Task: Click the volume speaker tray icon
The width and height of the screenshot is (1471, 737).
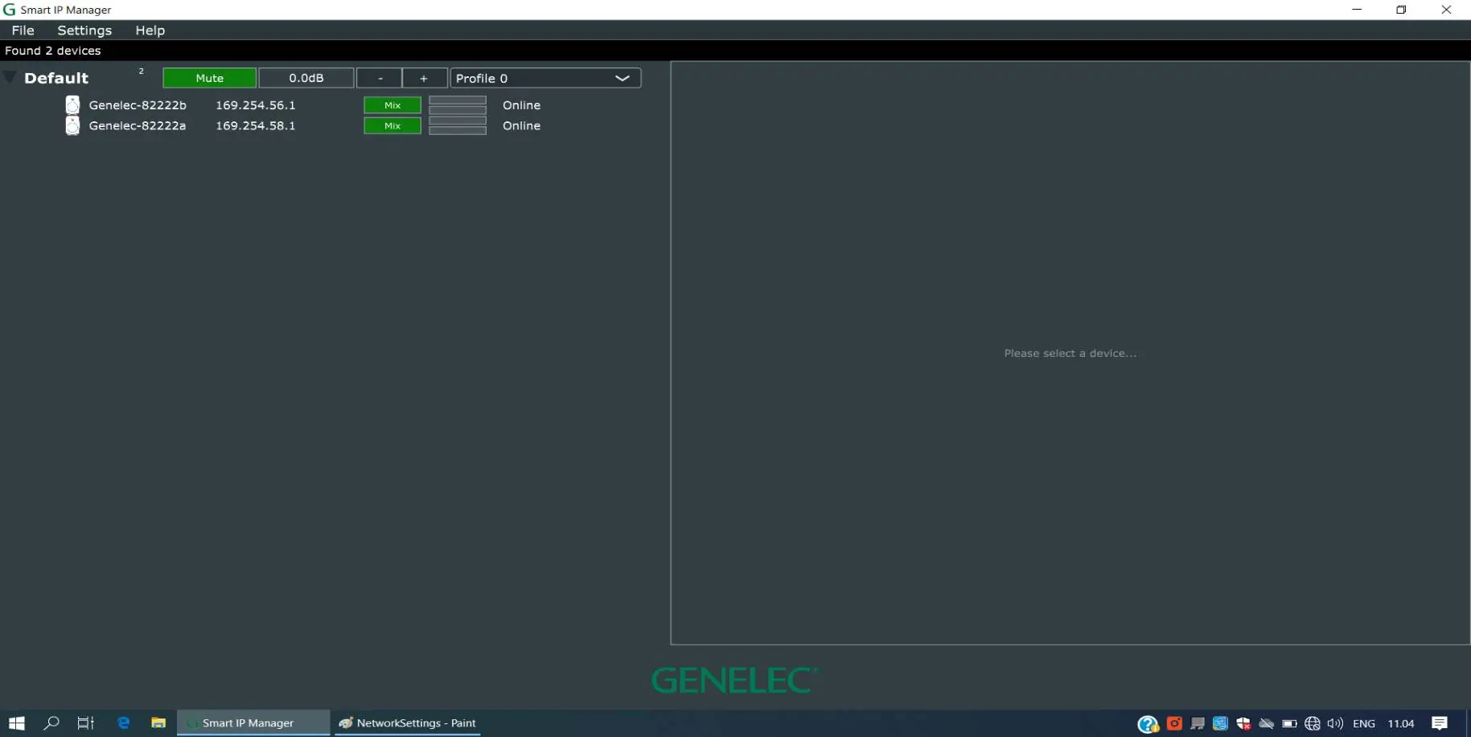Action: pos(1335,723)
